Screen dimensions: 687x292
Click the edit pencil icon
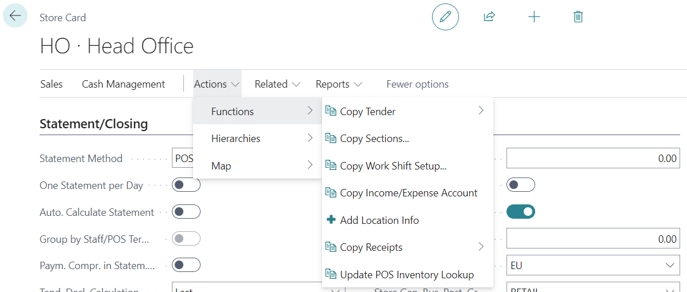(445, 17)
